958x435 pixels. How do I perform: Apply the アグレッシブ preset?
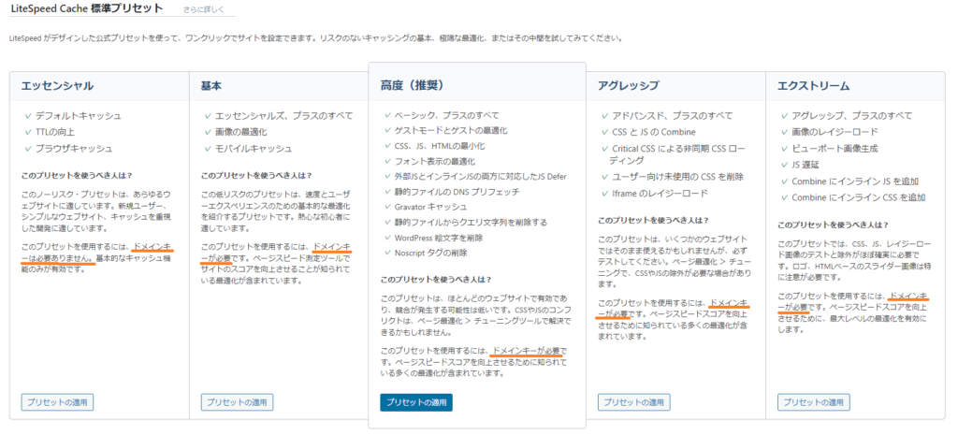tap(633, 402)
